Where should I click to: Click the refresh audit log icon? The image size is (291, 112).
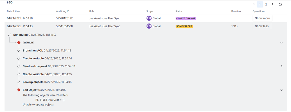tap(280, 4)
